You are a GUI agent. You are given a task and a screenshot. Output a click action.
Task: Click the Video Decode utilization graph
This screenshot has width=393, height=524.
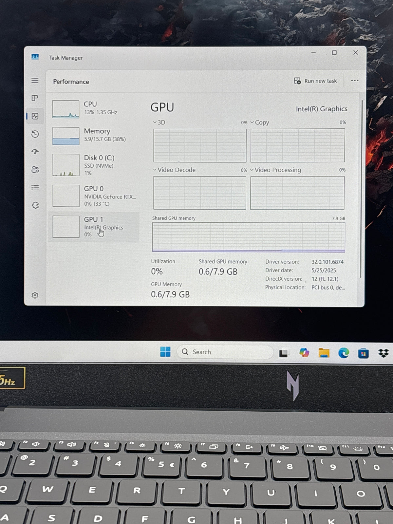click(x=199, y=193)
